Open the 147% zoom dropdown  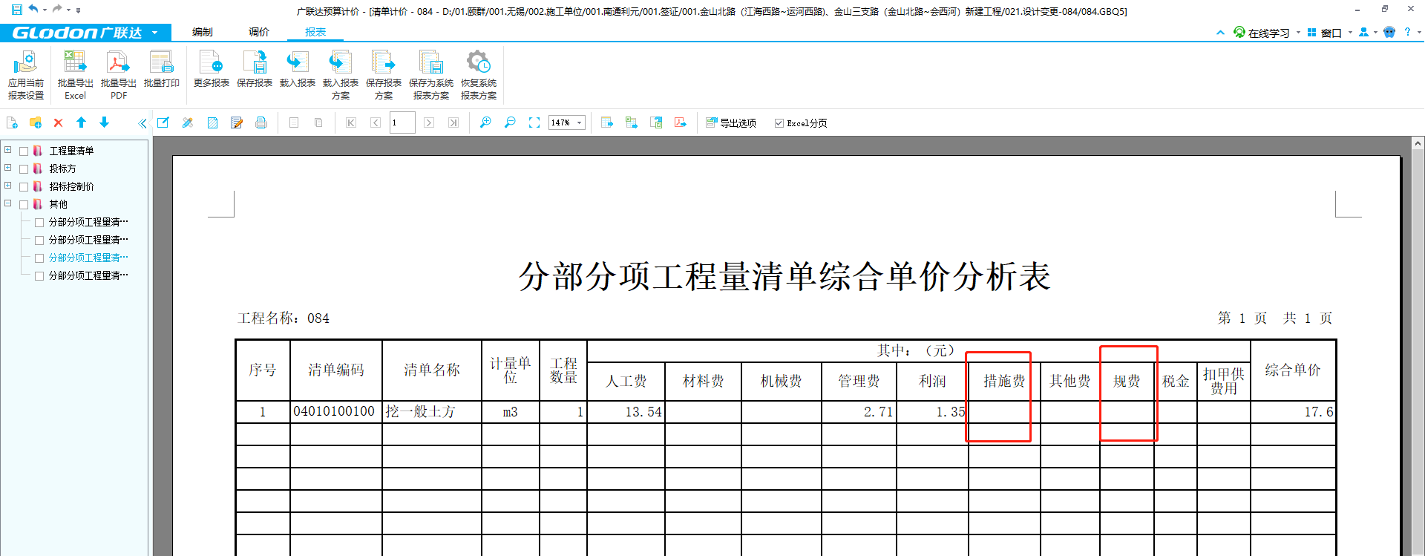point(580,122)
